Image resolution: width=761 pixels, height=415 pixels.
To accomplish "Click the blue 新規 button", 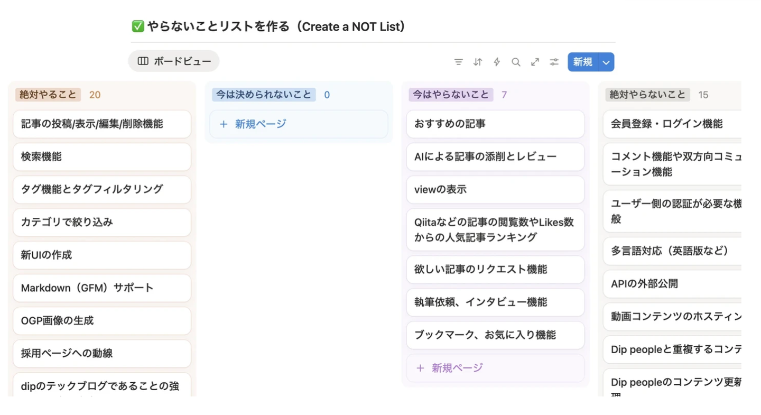I will click(x=582, y=62).
